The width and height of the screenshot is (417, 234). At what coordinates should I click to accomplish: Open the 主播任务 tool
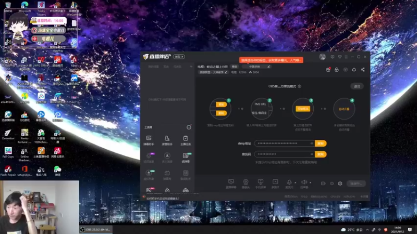point(186,140)
